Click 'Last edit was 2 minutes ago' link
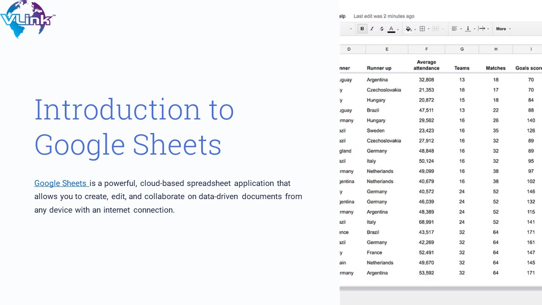 coord(384,16)
